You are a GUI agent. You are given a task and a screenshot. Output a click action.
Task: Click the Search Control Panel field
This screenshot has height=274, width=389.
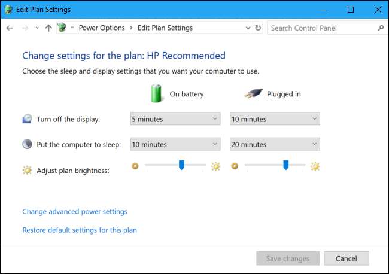320,28
